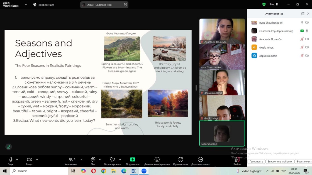Open Opera browser from the taskbar
Screen dimensions: 312x175
(x=94, y=171)
